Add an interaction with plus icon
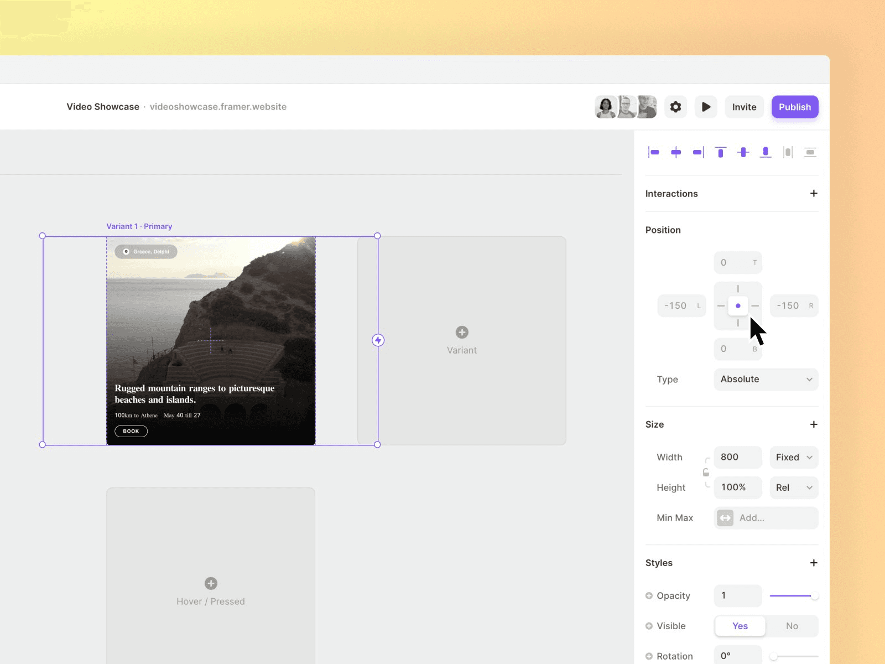885x664 pixels. (x=814, y=193)
